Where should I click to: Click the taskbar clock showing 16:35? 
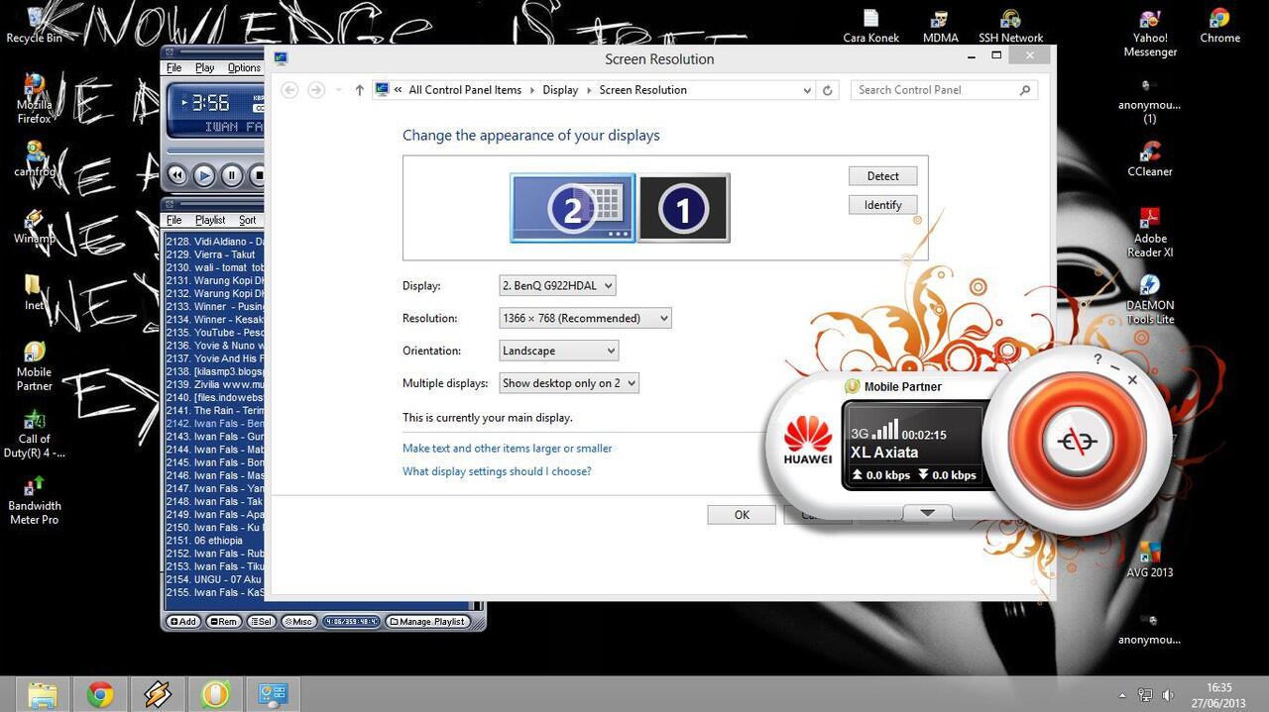[x=1219, y=694]
